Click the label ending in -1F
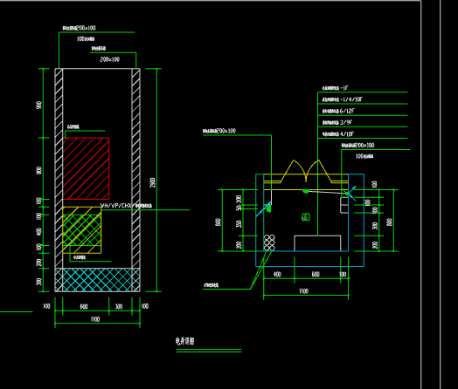Viewport: 458px width, 389px height. point(336,88)
